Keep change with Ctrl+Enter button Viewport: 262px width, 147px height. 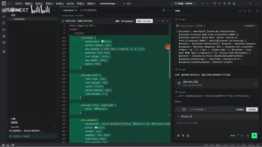pyautogui.click(x=145, y=21)
